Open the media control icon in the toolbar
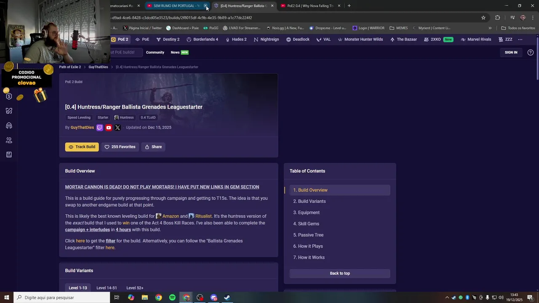Viewport: 539px width, 303px height. coord(512,18)
